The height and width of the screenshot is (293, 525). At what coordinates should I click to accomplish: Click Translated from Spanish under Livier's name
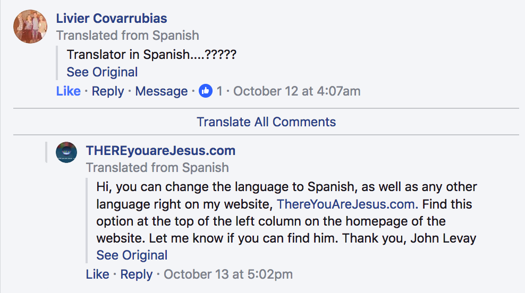click(x=128, y=36)
